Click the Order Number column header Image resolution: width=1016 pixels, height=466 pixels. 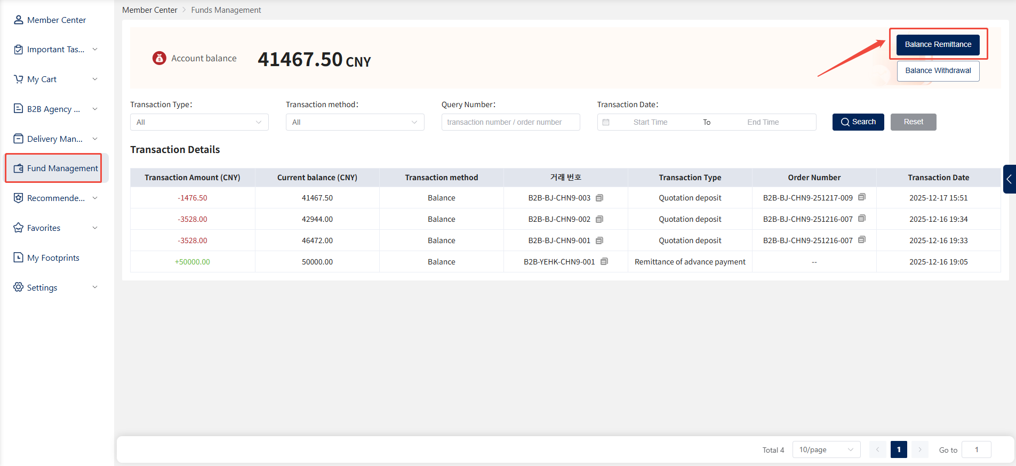[x=814, y=178]
